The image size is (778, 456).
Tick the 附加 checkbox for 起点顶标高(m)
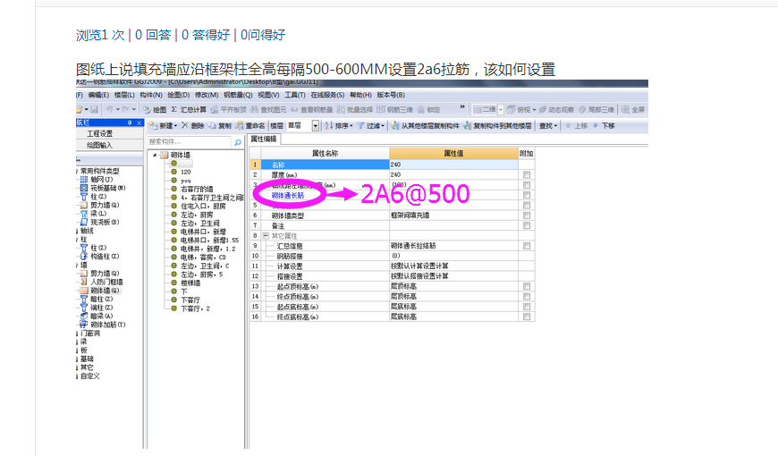point(527,286)
